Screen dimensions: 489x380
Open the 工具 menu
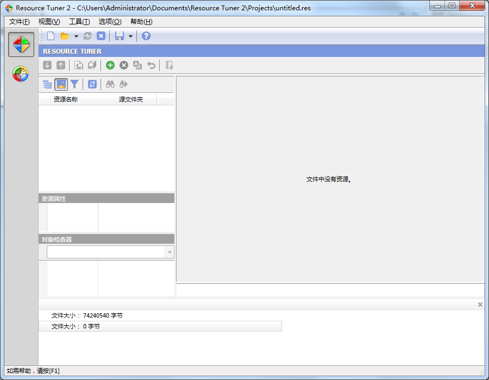[79, 22]
